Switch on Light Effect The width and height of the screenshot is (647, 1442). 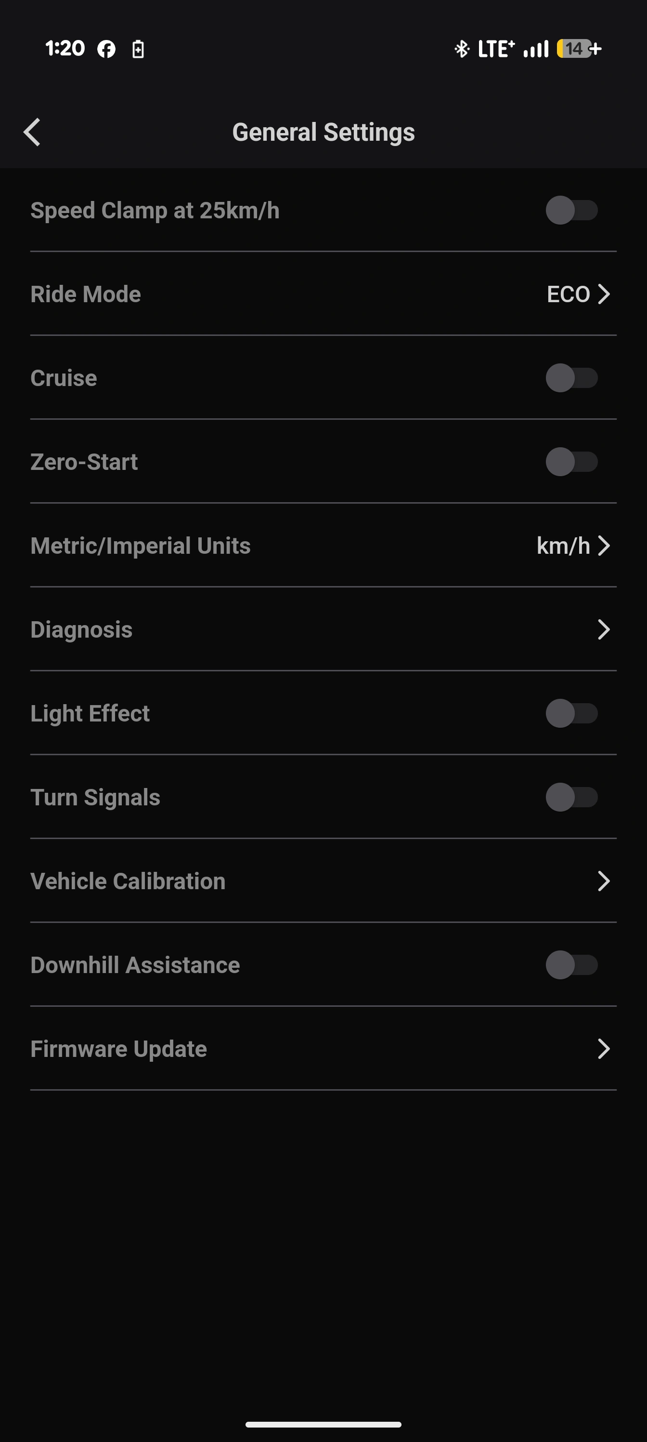point(571,713)
